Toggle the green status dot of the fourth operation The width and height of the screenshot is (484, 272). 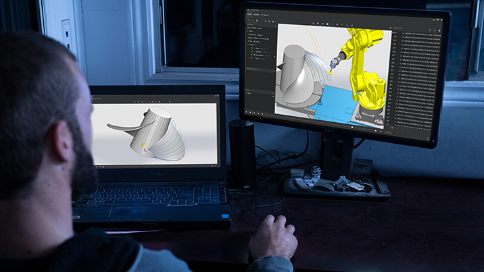252,58
